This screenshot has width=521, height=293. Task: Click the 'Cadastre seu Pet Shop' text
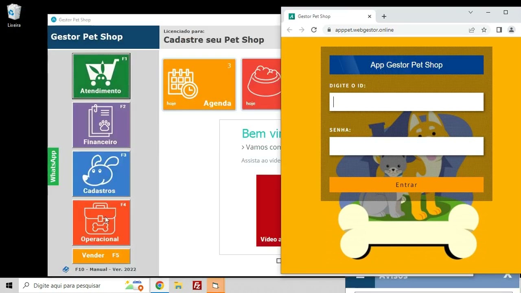coord(214,40)
